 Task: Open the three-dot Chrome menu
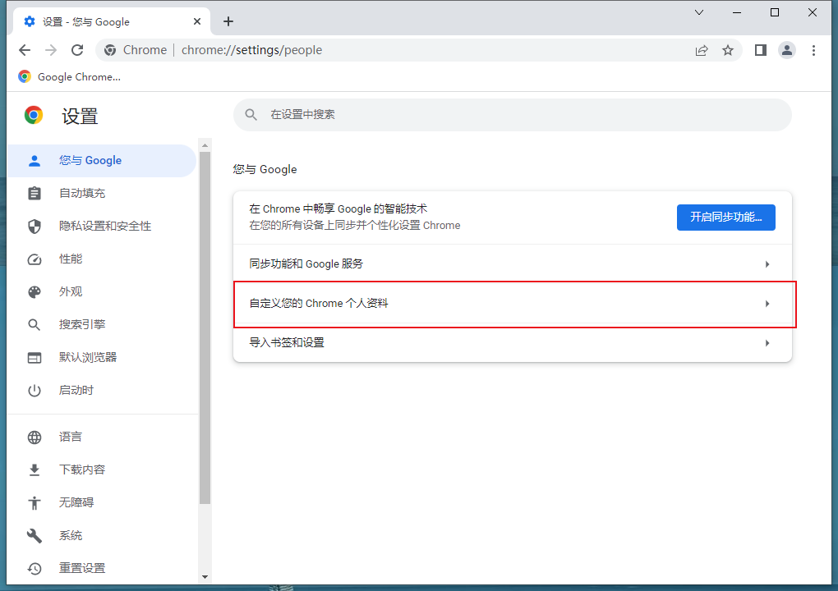click(814, 50)
